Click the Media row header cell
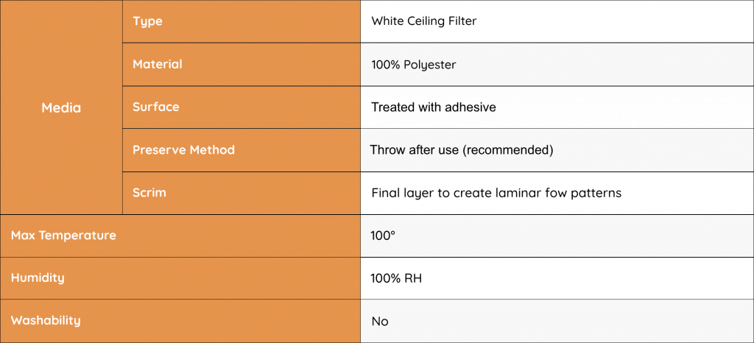The height and width of the screenshot is (343, 754). [61, 107]
